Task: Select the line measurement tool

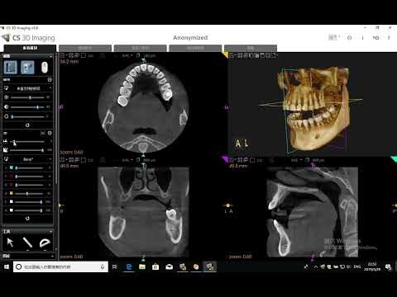Action: pos(27,243)
